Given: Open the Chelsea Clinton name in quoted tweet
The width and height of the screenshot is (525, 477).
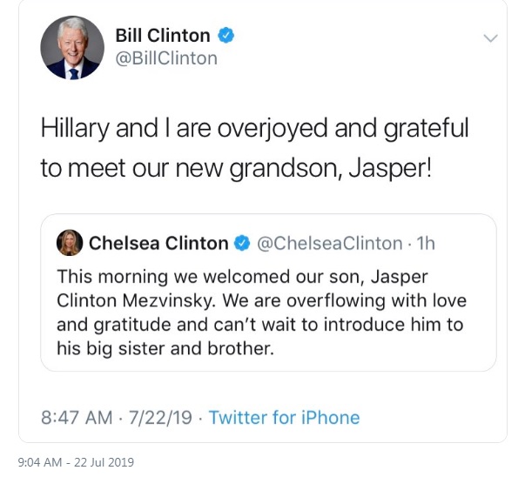Looking at the screenshot, I should (158, 244).
